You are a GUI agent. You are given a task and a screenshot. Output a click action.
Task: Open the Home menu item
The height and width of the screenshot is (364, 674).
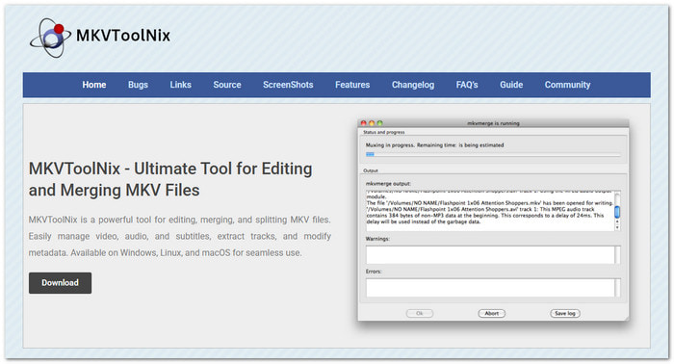(x=94, y=85)
